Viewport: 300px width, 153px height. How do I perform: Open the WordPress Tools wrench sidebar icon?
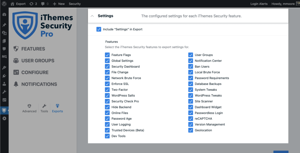point(4,92)
